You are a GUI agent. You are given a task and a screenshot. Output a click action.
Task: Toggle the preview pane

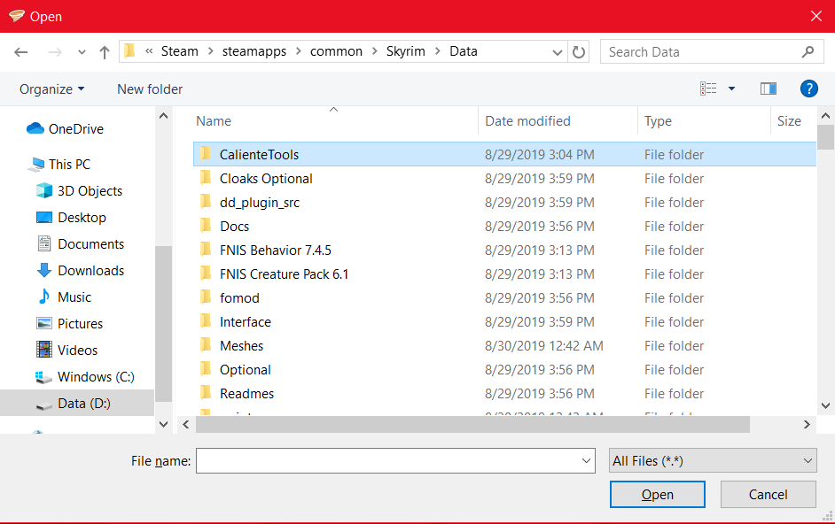tap(768, 89)
